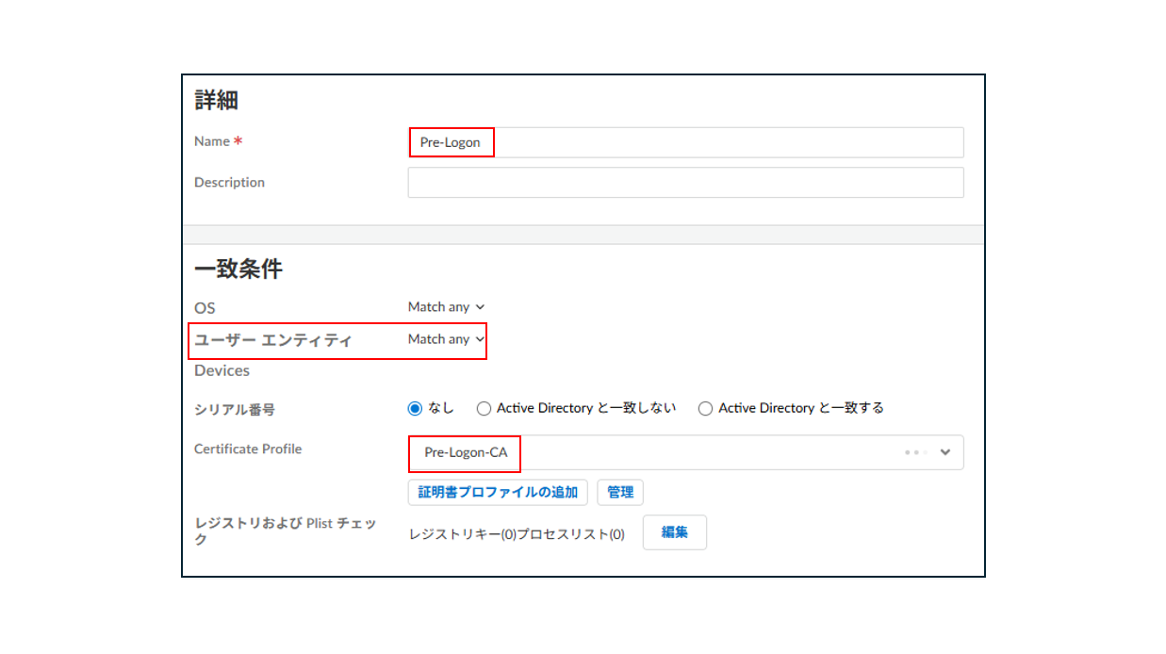Click the Certificate Profile dropdown chevron arrow

pyautogui.click(x=945, y=452)
